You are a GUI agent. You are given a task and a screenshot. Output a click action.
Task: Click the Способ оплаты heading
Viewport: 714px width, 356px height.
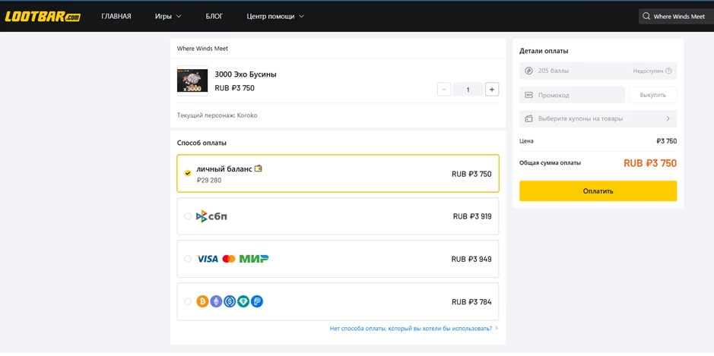click(x=202, y=143)
